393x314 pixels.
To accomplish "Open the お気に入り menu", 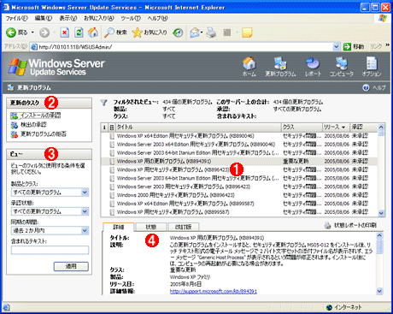I will coord(99,18).
